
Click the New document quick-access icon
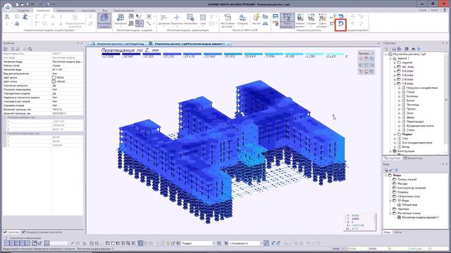[17, 4]
